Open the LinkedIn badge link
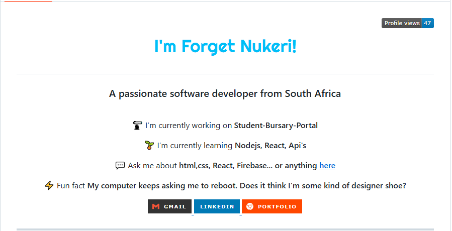Viewport: 452px width, 231px height. [x=217, y=206]
